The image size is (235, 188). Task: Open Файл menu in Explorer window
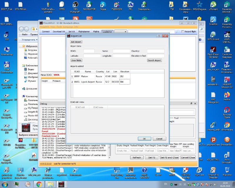(x=25, y=34)
